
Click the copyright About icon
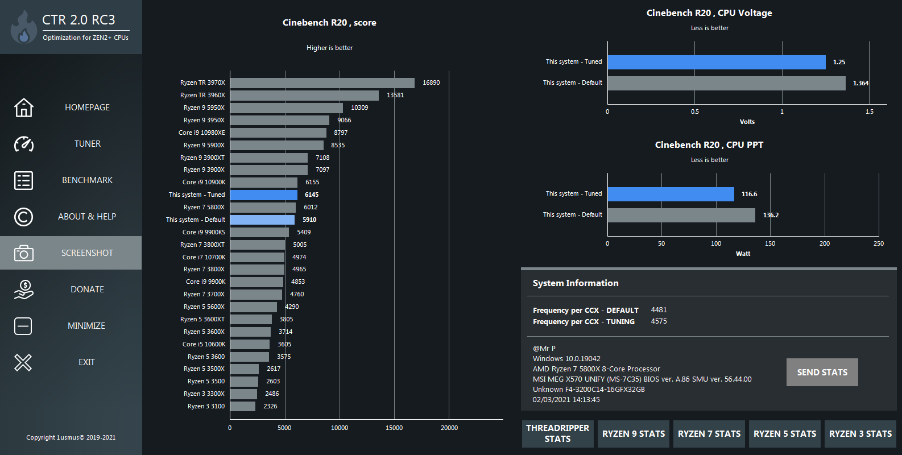pyautogui.click(x=23, y=217)
